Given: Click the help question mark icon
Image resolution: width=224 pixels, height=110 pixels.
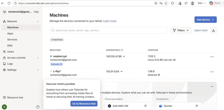Looking at the screenshot, I should [x=38, y=107].
